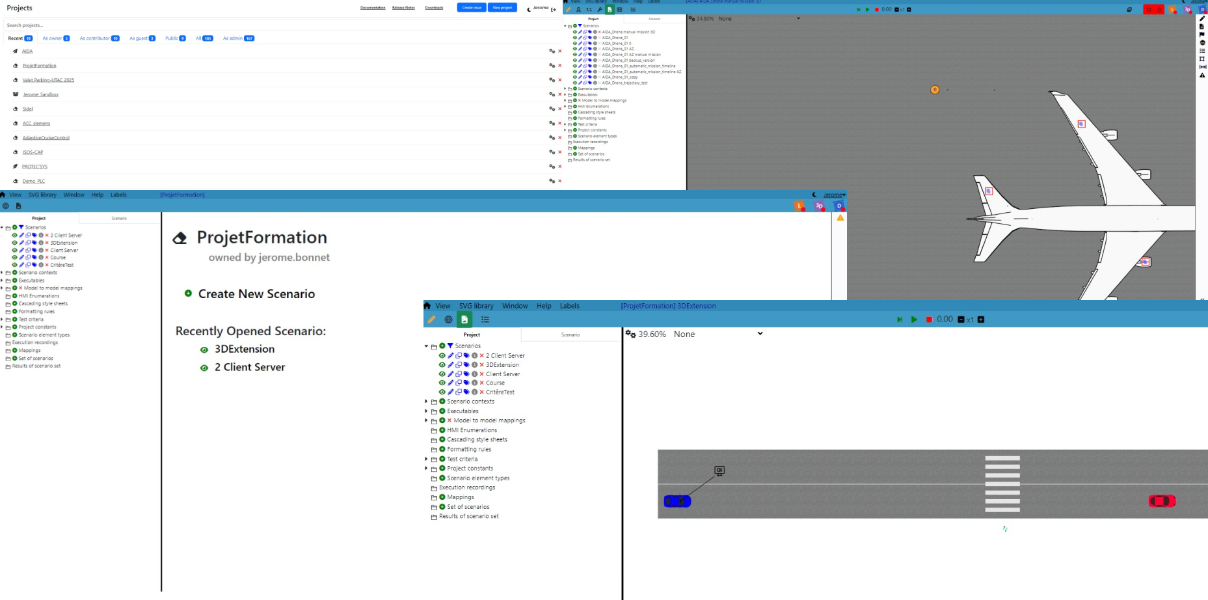Image resolution: width=1208 pixels, height=600 pixels.
Task: Click the orange pencil icon in 3DExtension toolbar
Action: tap(431, 320)
